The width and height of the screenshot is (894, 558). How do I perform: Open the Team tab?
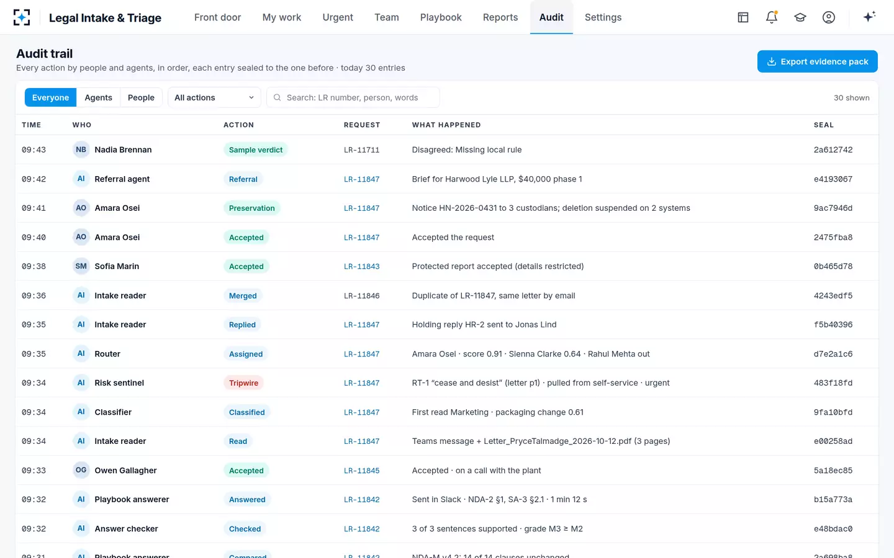387,17
